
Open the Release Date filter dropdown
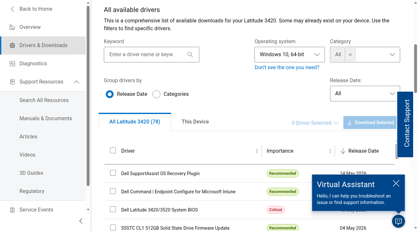tap(365, 94)
